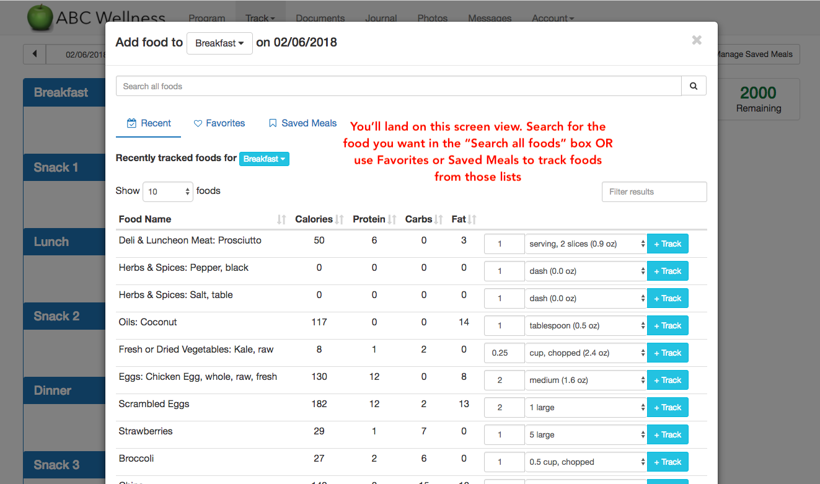Switch to the Favorites tab
Screen dimensions: 820x484
click(x=219, y=123)
